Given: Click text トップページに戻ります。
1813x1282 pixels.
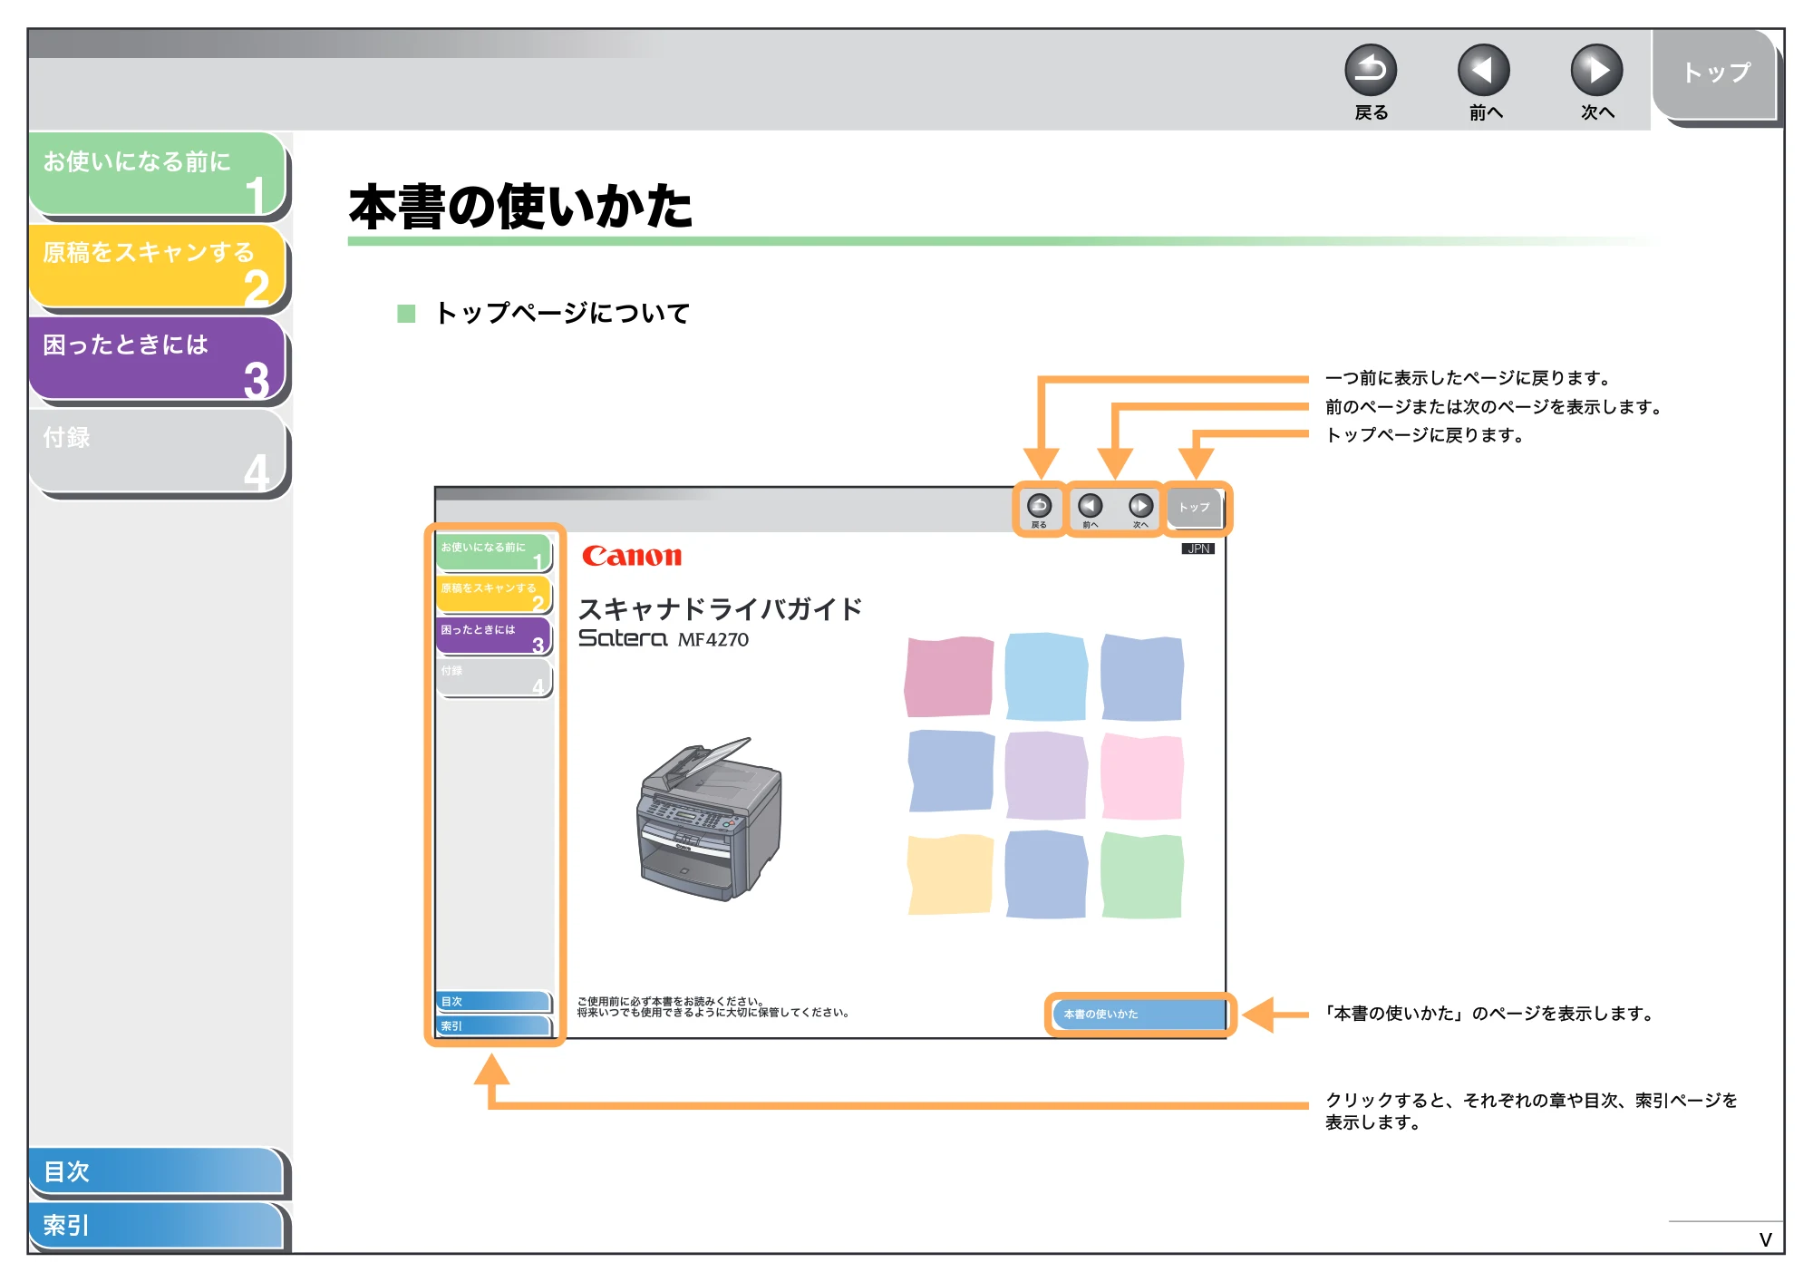Looking at the screenshot, I should tap(1428, 435).
